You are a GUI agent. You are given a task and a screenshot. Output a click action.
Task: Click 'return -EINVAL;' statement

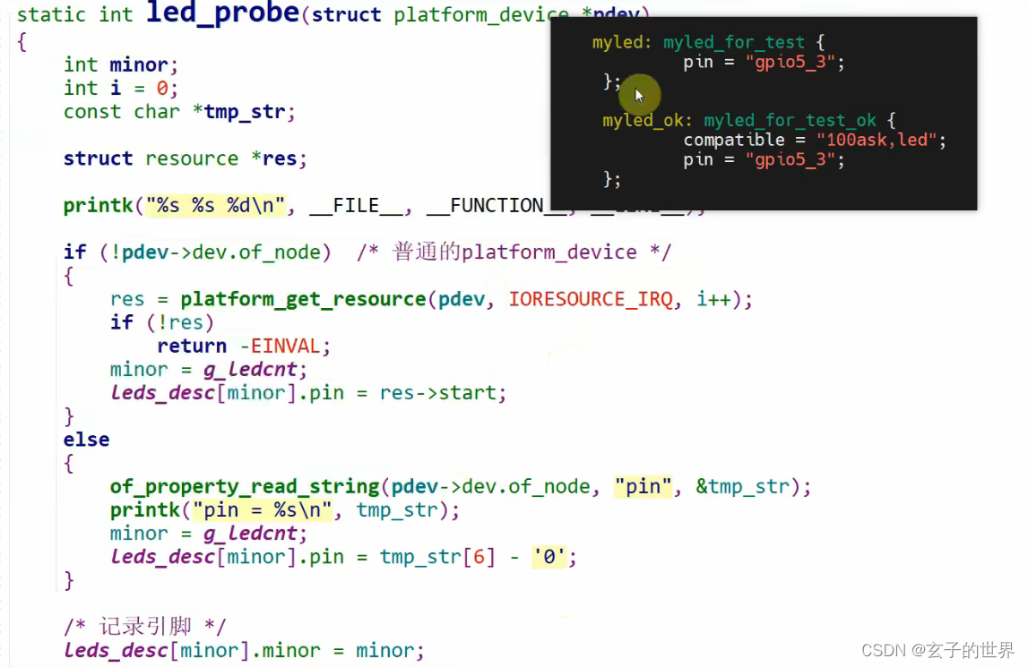click(243, 346)
